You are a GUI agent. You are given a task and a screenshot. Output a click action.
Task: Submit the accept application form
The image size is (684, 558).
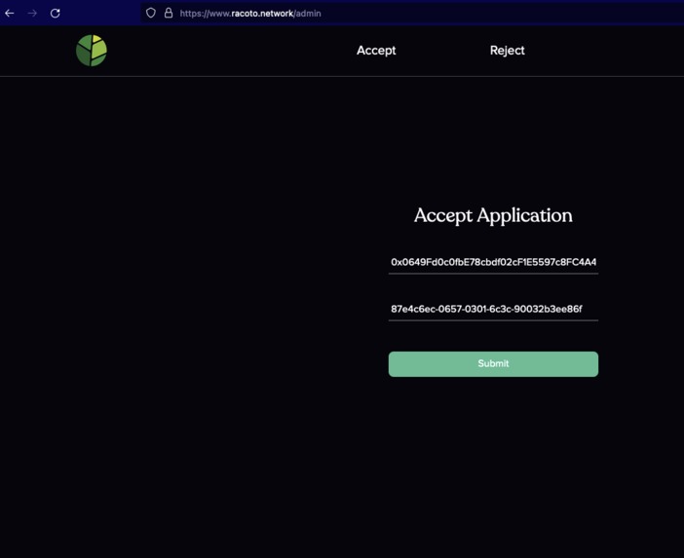[x=493, y=364]
